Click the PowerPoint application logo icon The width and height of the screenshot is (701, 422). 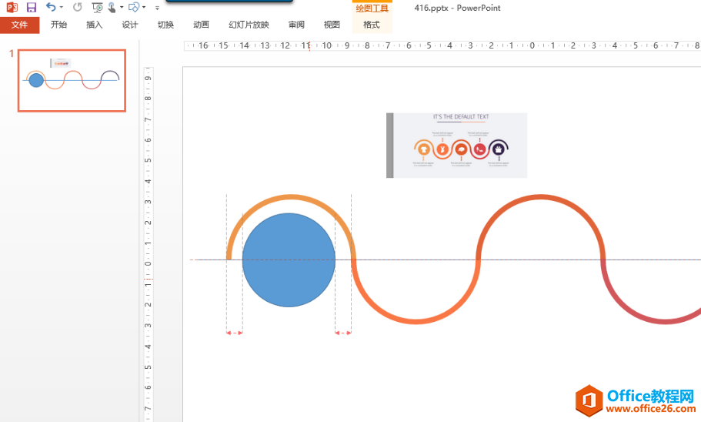click(12, 8)
